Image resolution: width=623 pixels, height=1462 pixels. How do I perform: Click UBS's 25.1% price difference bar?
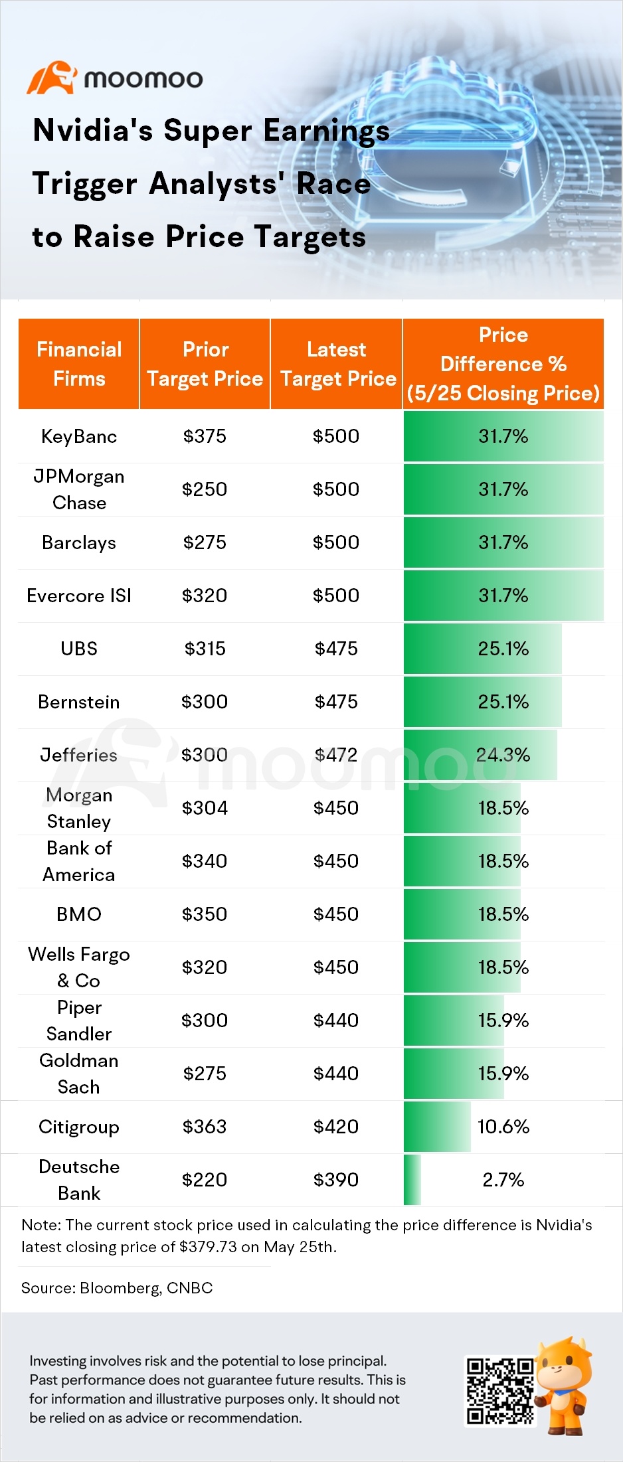pos(483,649)
